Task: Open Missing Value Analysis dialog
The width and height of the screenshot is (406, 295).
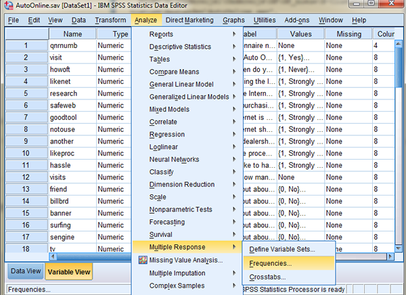Action: [x=187, y=260]
